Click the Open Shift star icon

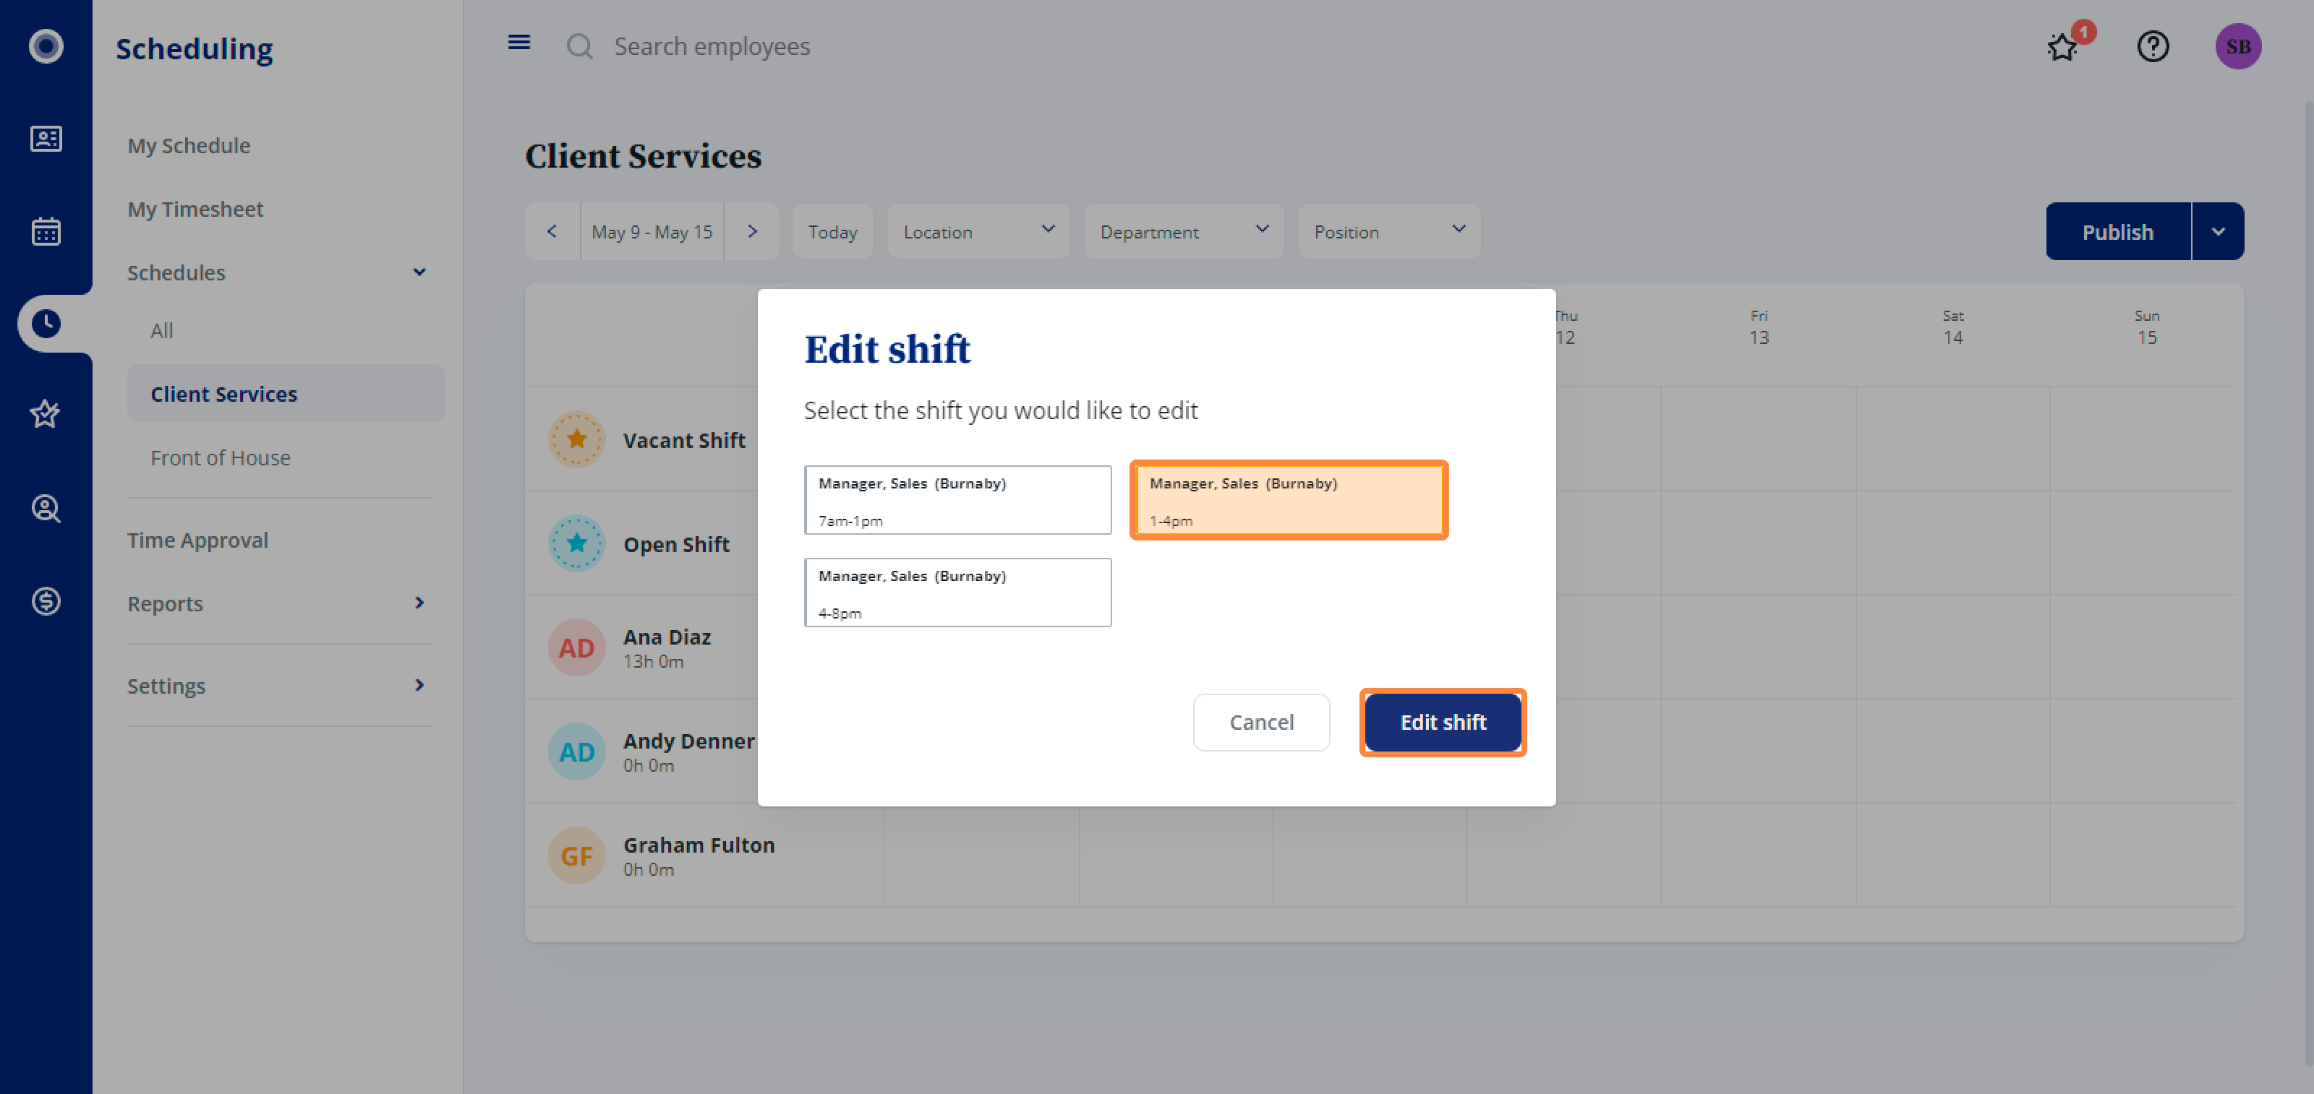577,543
